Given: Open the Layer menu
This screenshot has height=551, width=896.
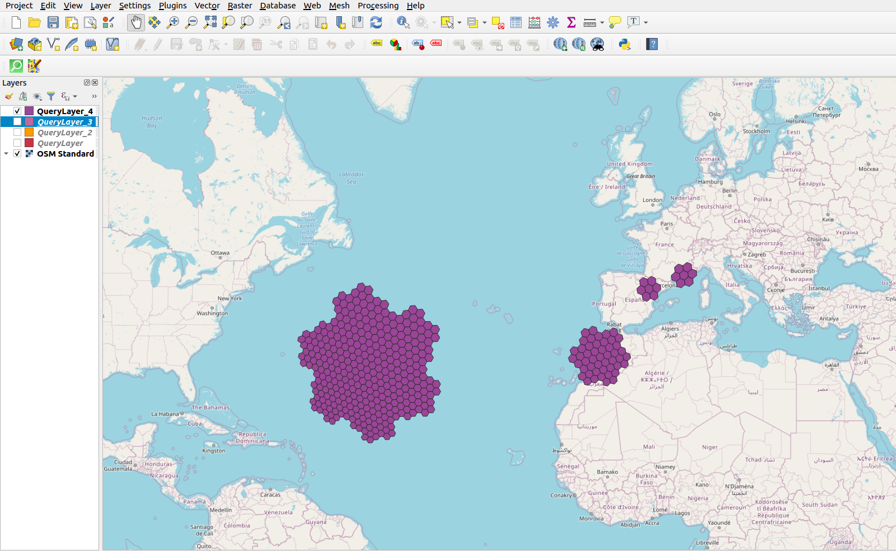Looking at the screenshot, I should [x=101, y=6].
